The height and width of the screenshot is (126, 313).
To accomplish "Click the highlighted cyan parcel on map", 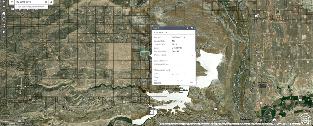I will [x=145, y=54].
